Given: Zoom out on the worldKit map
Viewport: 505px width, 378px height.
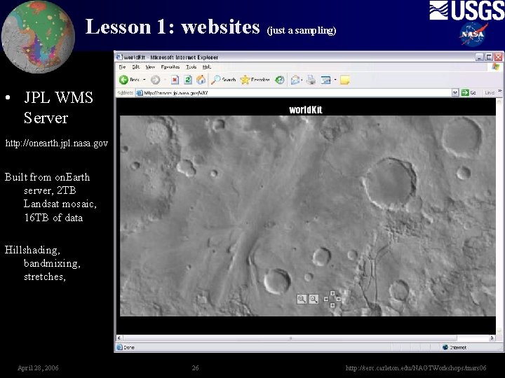Looking at the screenshot, I should (x=314, y=300).
